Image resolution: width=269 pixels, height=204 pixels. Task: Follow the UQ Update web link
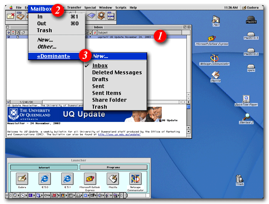point(118,134)
